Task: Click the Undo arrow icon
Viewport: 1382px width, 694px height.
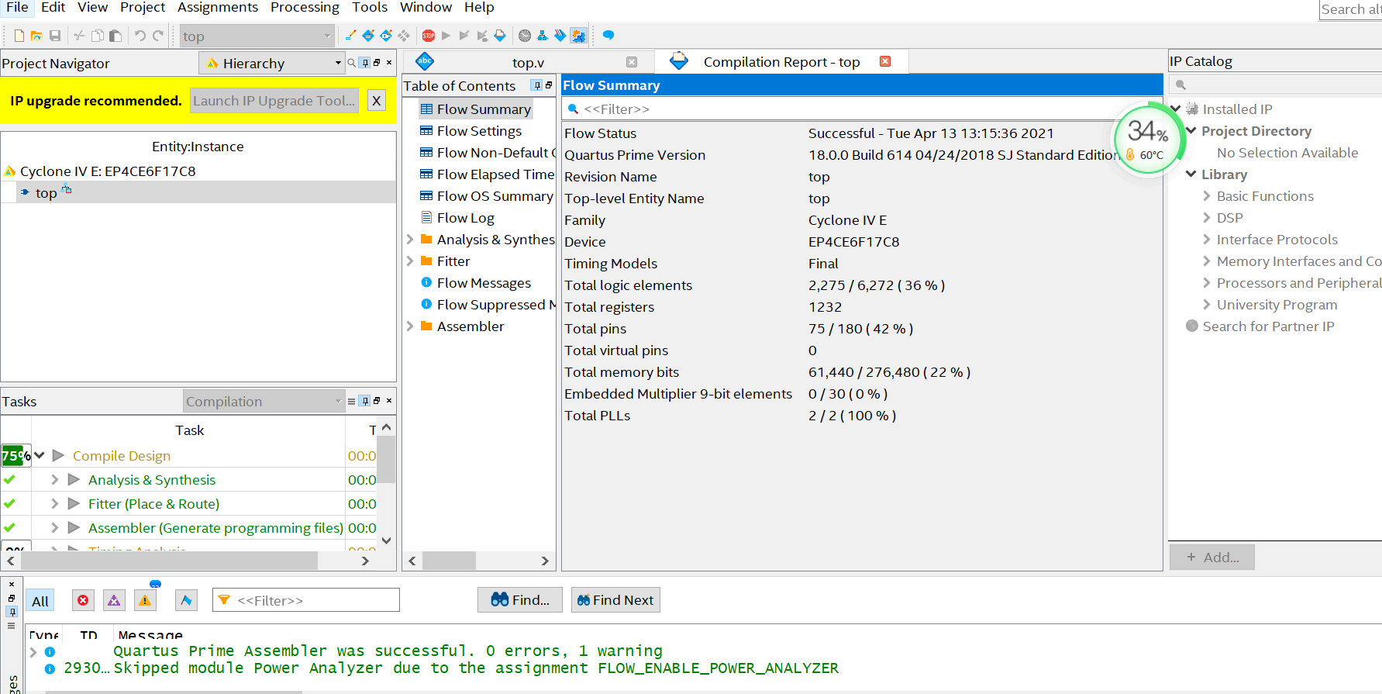Action: [140, 36]
